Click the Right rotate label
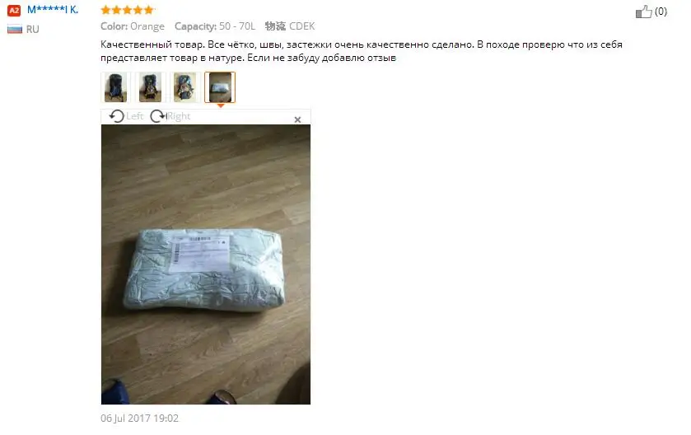 [179, 116]
